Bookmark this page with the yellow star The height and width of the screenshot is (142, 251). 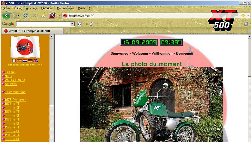pyautogui.click(x=243, y=15)
